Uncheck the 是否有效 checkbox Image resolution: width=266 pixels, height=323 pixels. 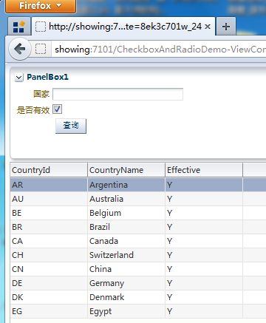(58, 109)
